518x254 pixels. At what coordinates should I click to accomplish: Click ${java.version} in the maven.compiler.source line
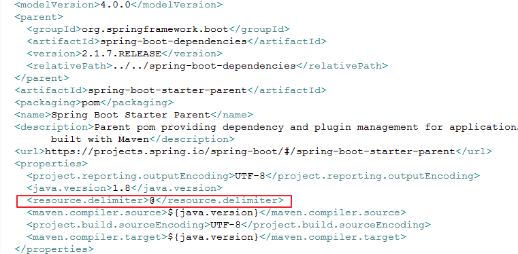tap(213, 213)
